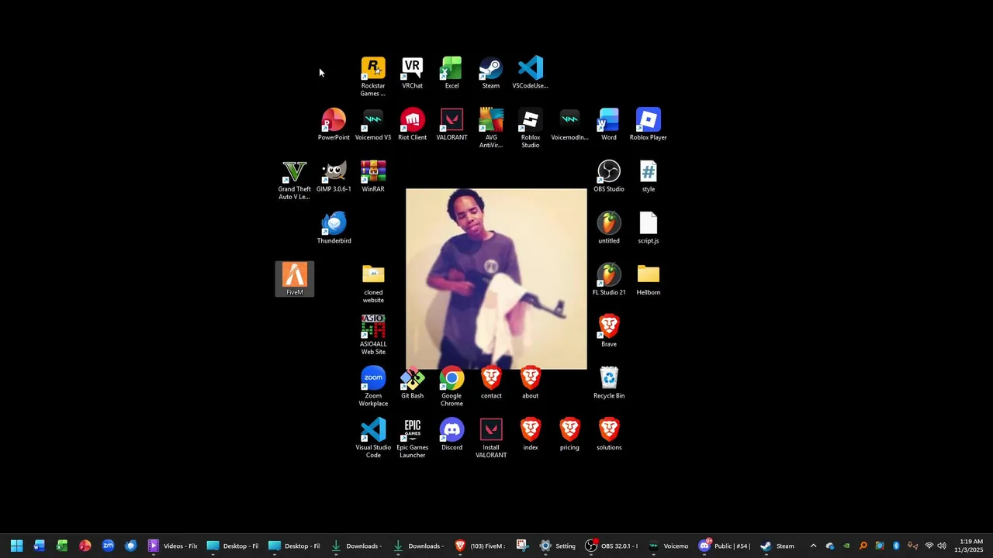Select the Git Bash shortcut

412,383
